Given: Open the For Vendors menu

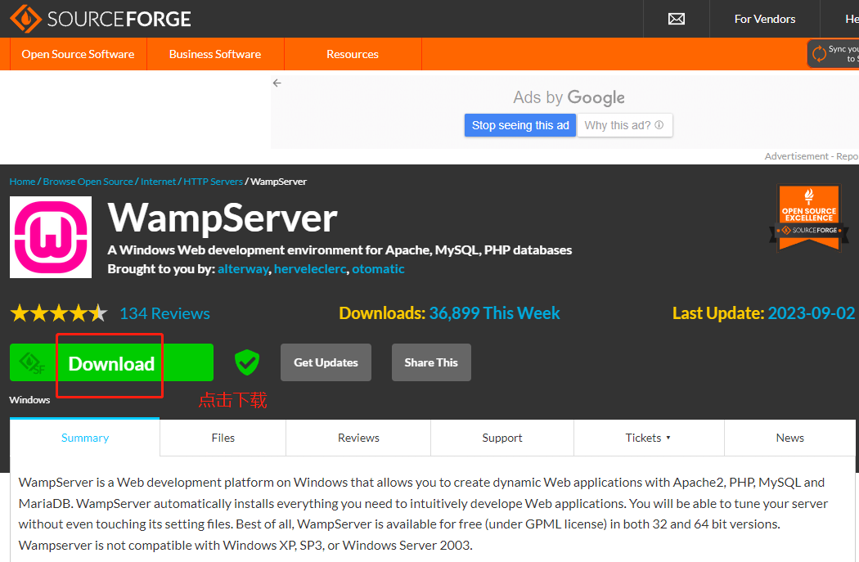Looking at the screenshot, I should point(764,19).
